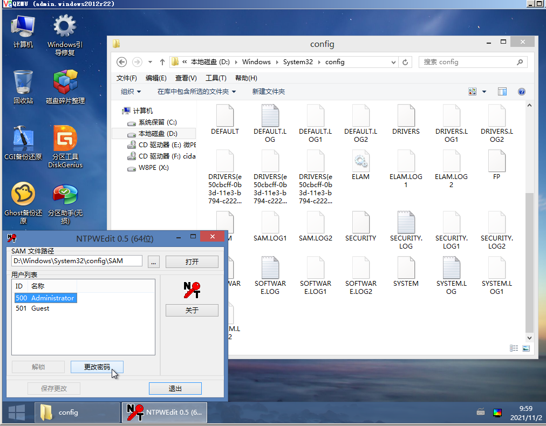Open the 组织 dropdown menu
Screen dimensions: 546x426
point(131,92)
